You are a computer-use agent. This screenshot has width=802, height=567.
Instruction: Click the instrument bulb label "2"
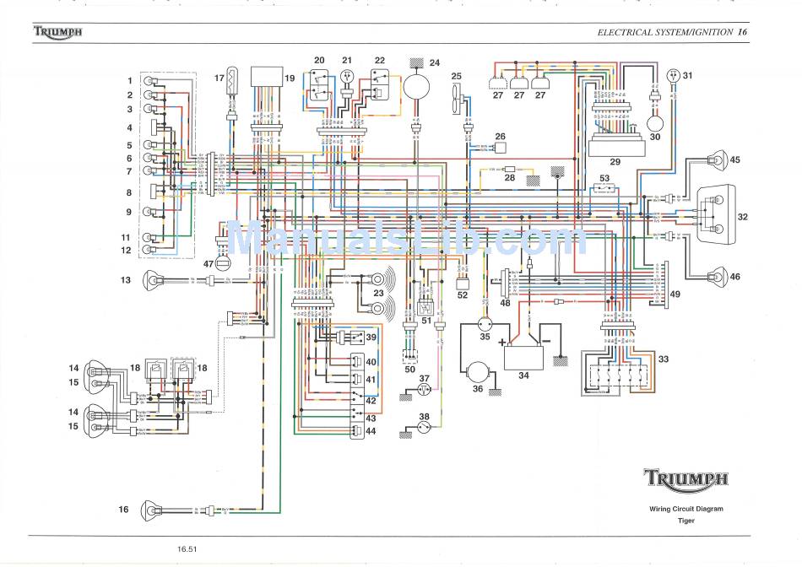pyautogui.click(x=130, y=94)
